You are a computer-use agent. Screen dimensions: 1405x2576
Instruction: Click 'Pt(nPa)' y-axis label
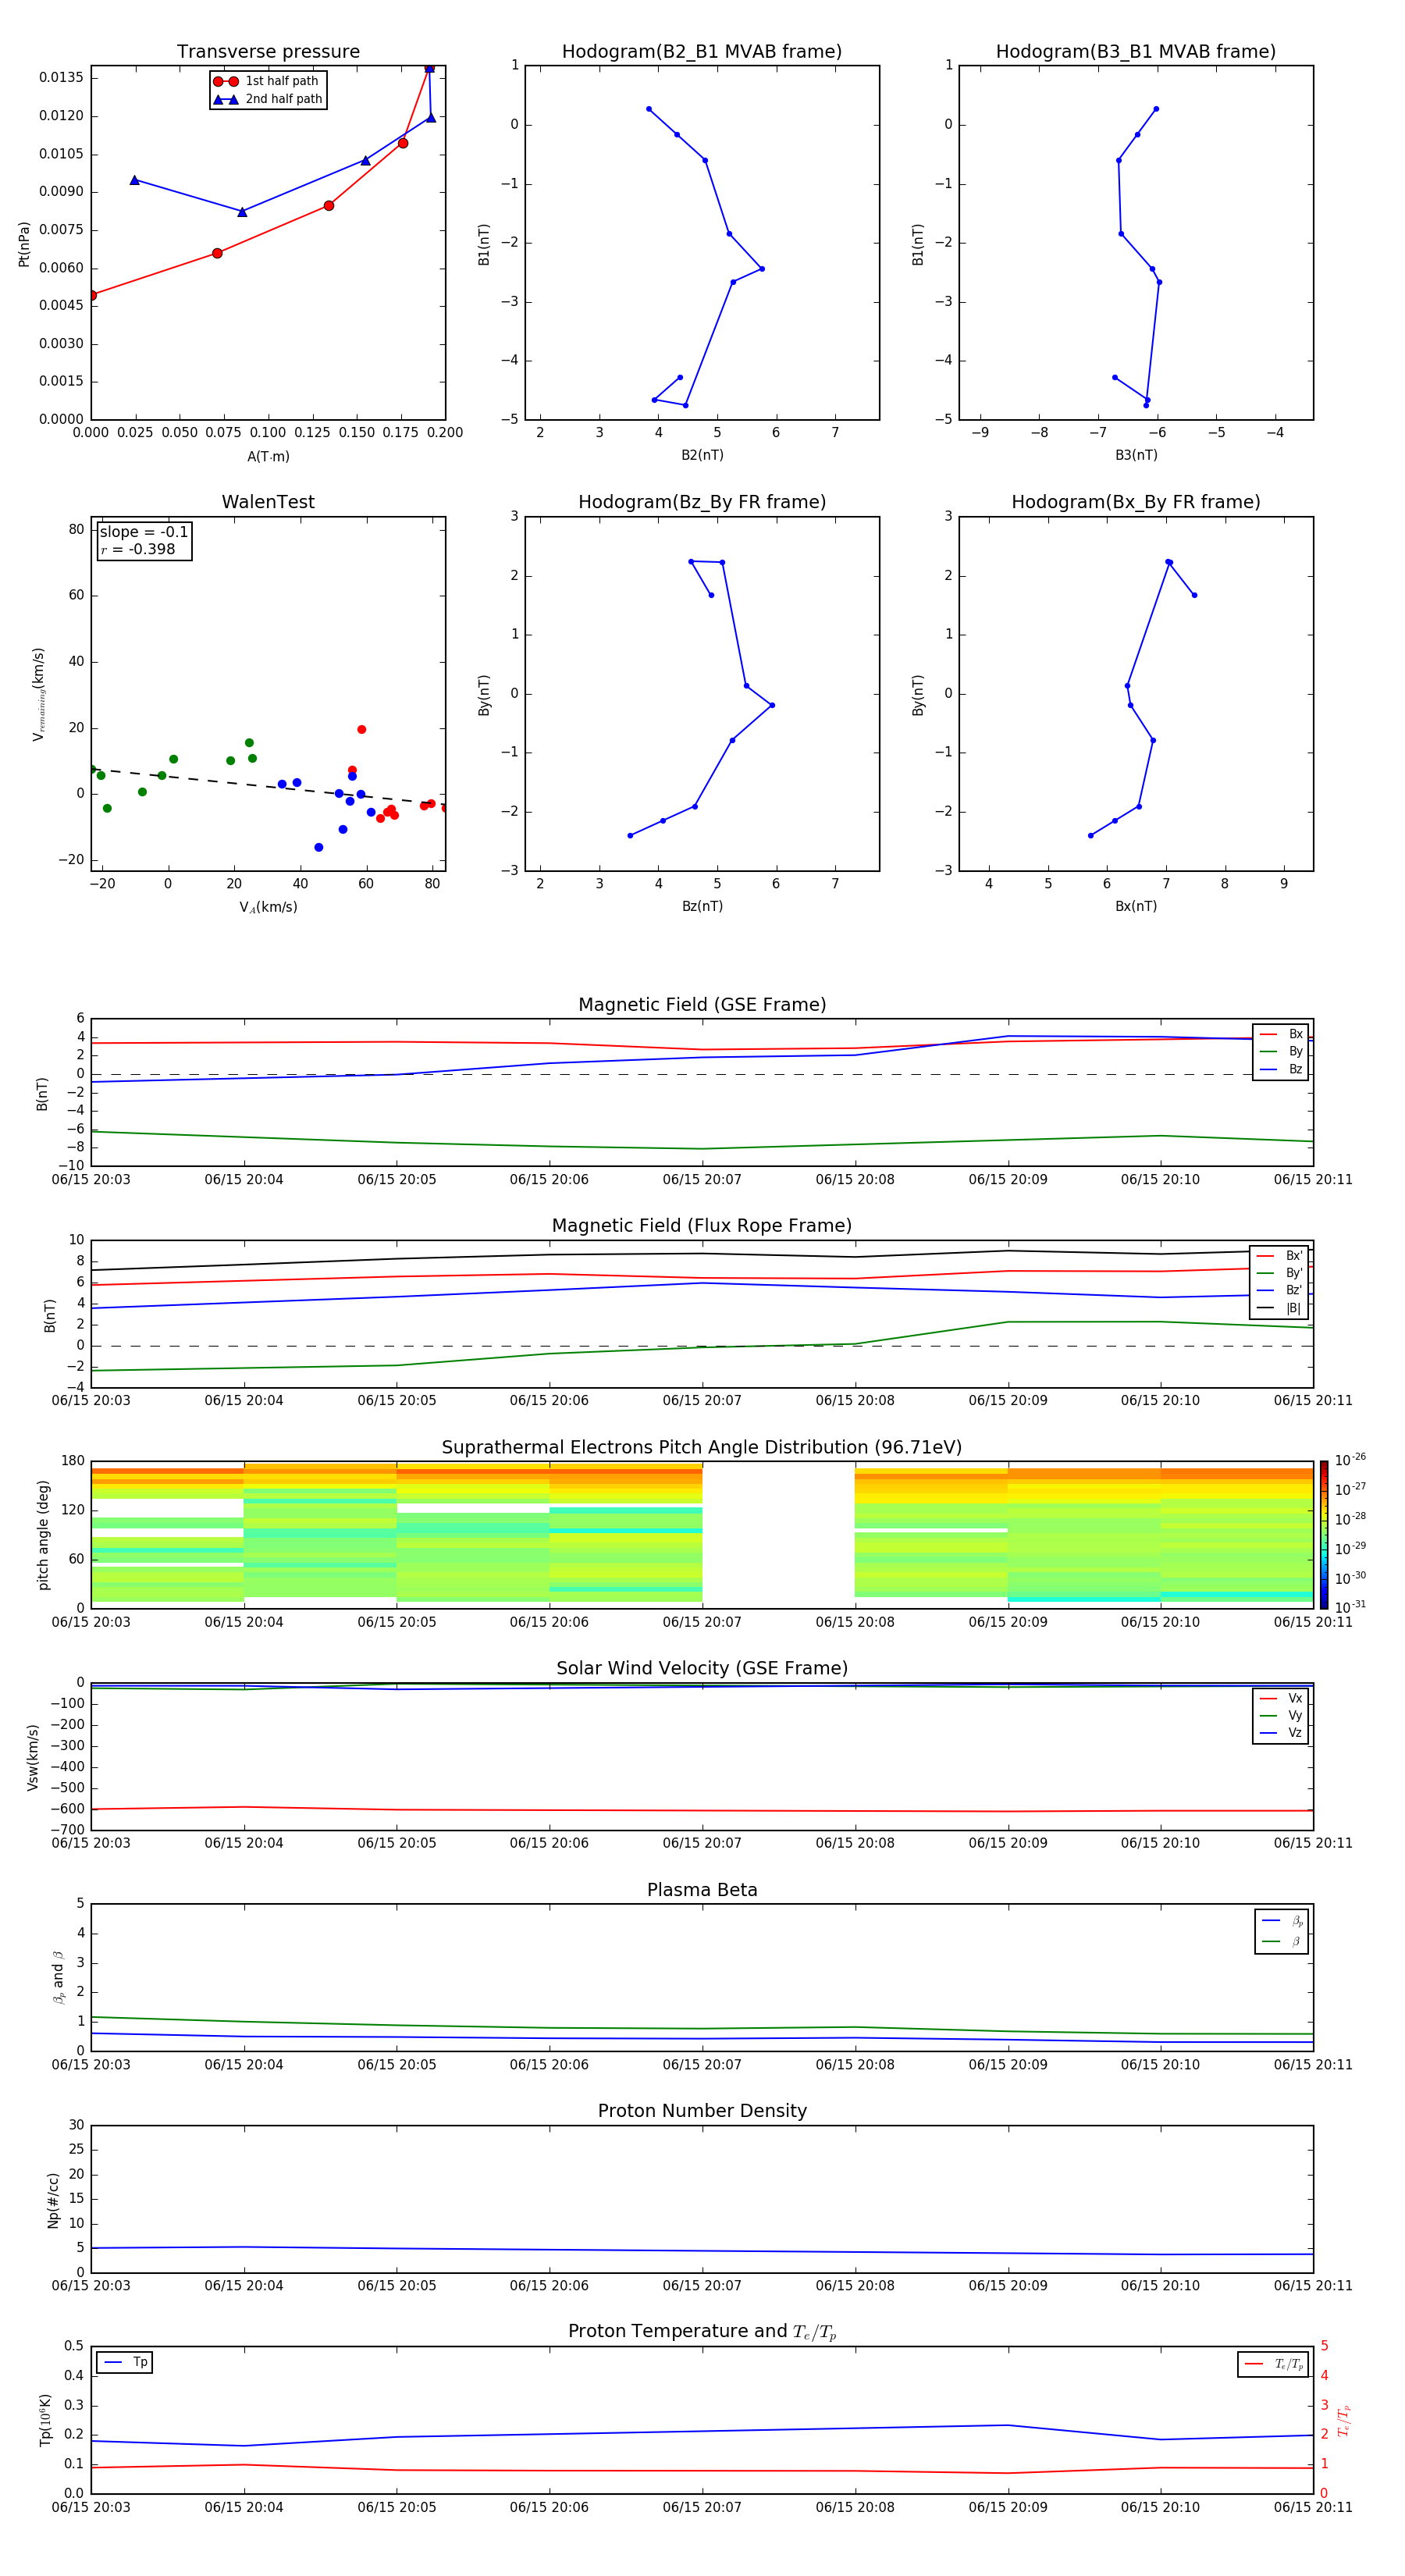(x=24, y=244)
